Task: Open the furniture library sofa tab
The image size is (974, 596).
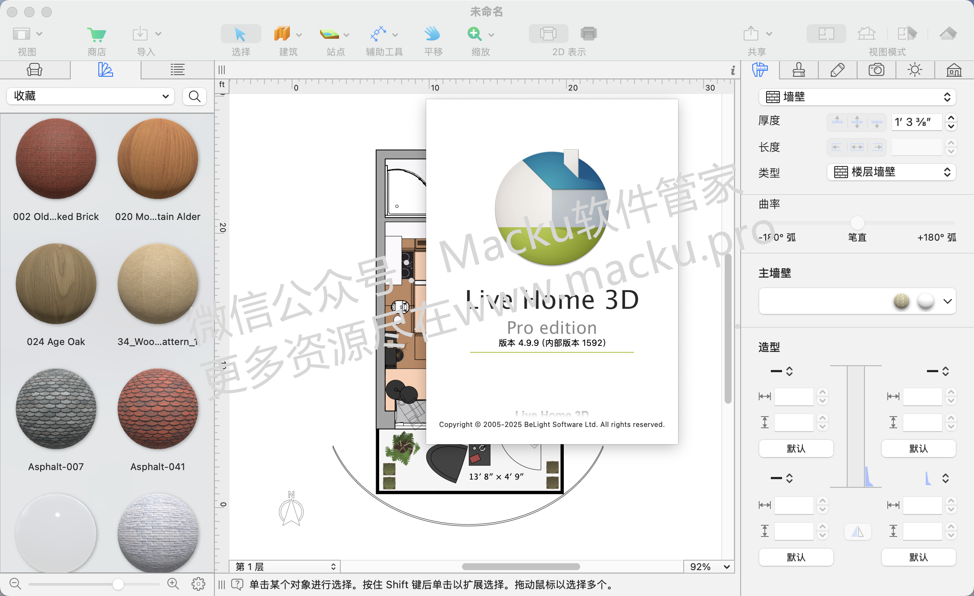Action: 35,70
